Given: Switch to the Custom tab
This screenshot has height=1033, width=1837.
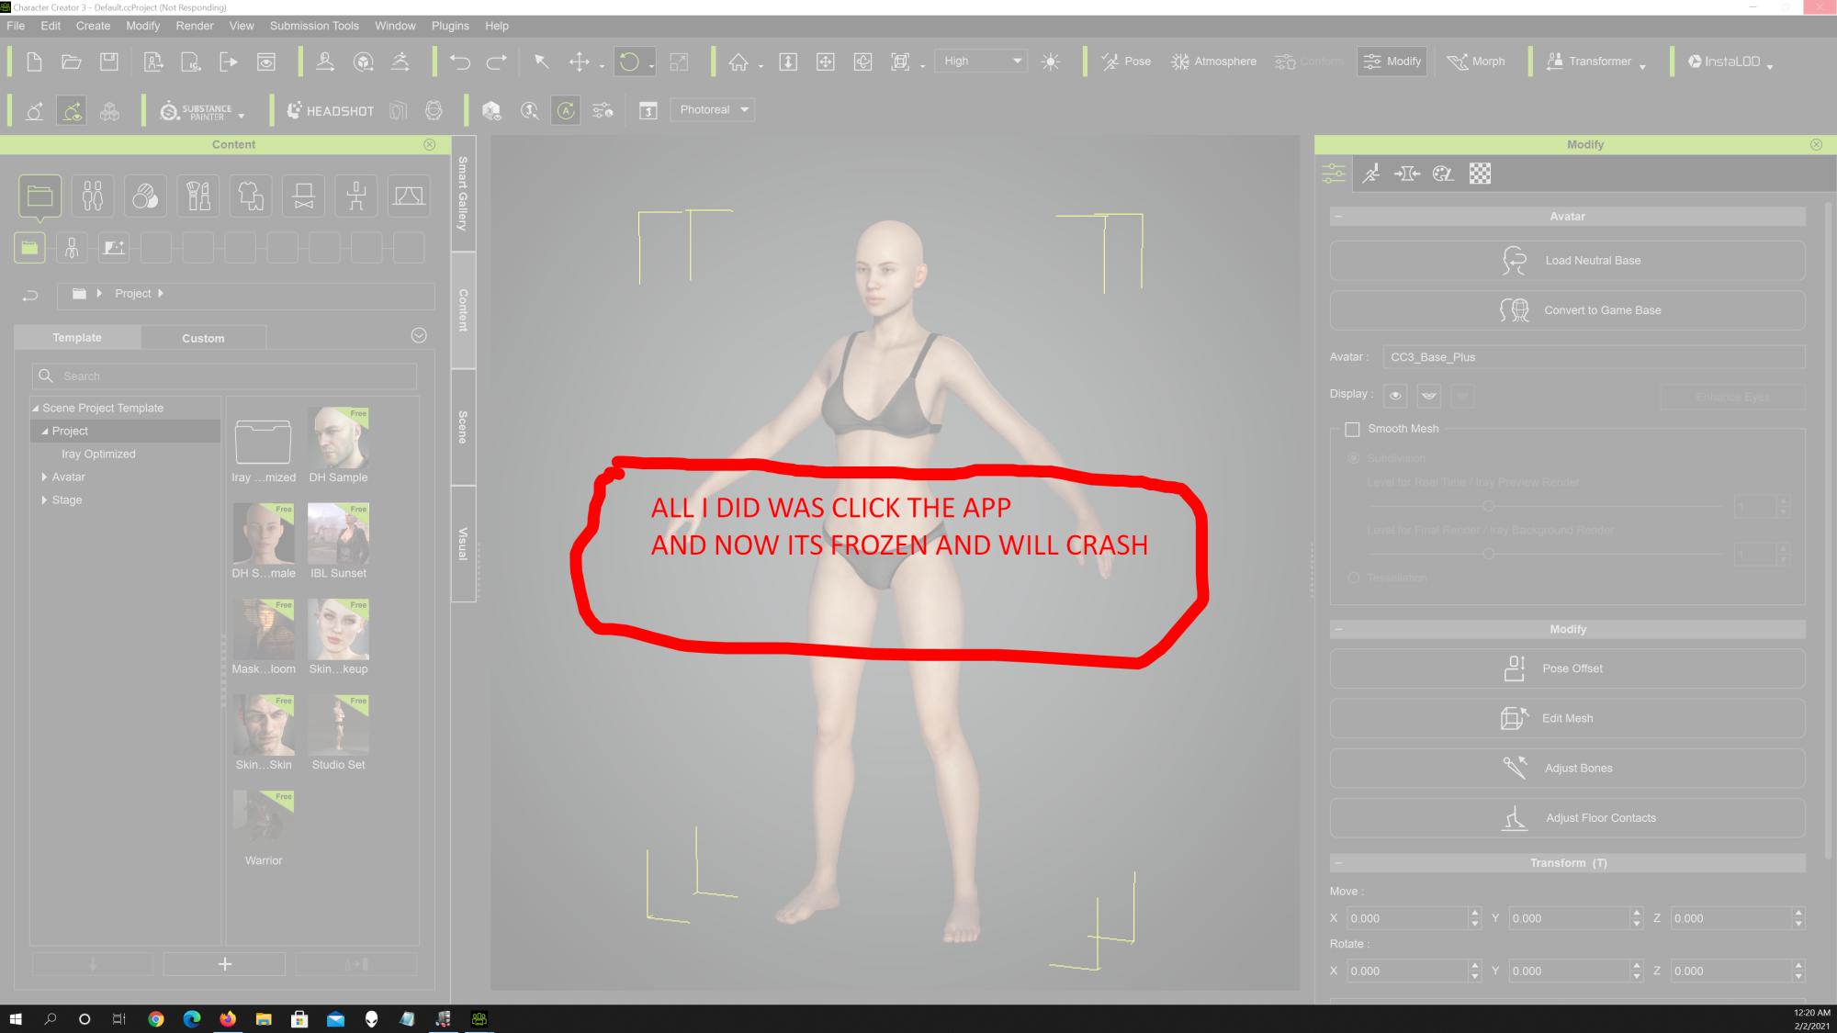Looking at the screenshot, I should (x=203, y=338).
